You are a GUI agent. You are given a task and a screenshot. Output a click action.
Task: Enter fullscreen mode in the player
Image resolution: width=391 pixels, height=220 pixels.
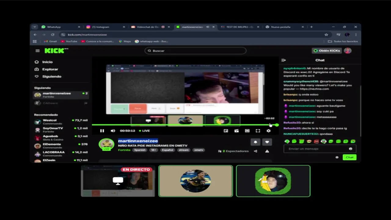[258, 131]
